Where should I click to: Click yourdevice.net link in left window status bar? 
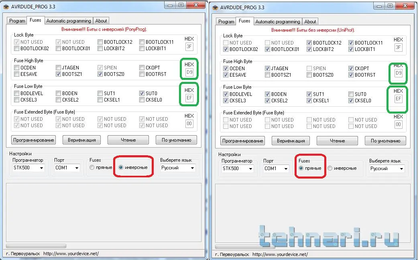(71, 254)
